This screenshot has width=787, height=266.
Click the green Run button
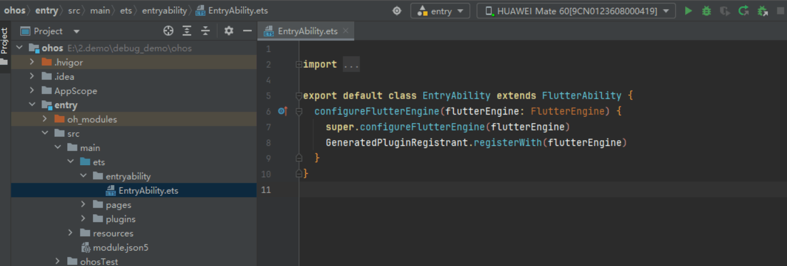pyautogui.click(x=688, y=11)
